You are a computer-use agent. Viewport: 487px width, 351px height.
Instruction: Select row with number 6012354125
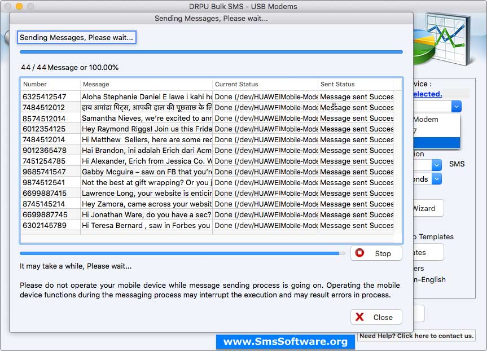pyautogui.click(x=207, y=129)
